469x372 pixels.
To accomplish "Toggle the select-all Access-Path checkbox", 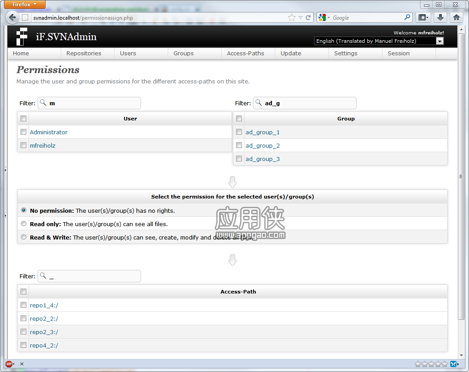I will click(x=23, y=292).
